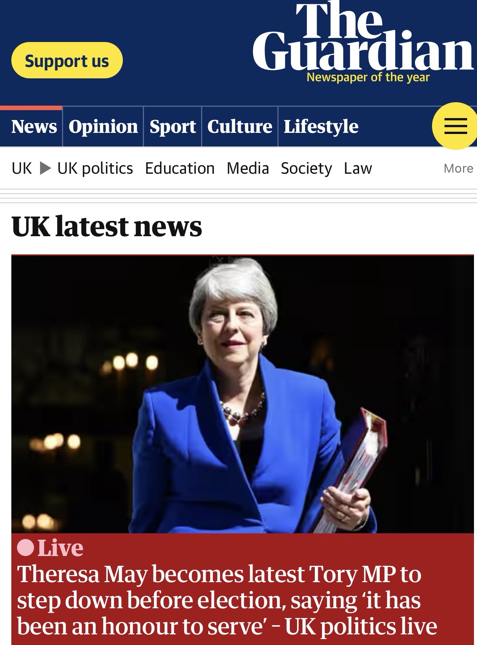Open the News section tab
This screenshot has height=645, width=477.
34,126
